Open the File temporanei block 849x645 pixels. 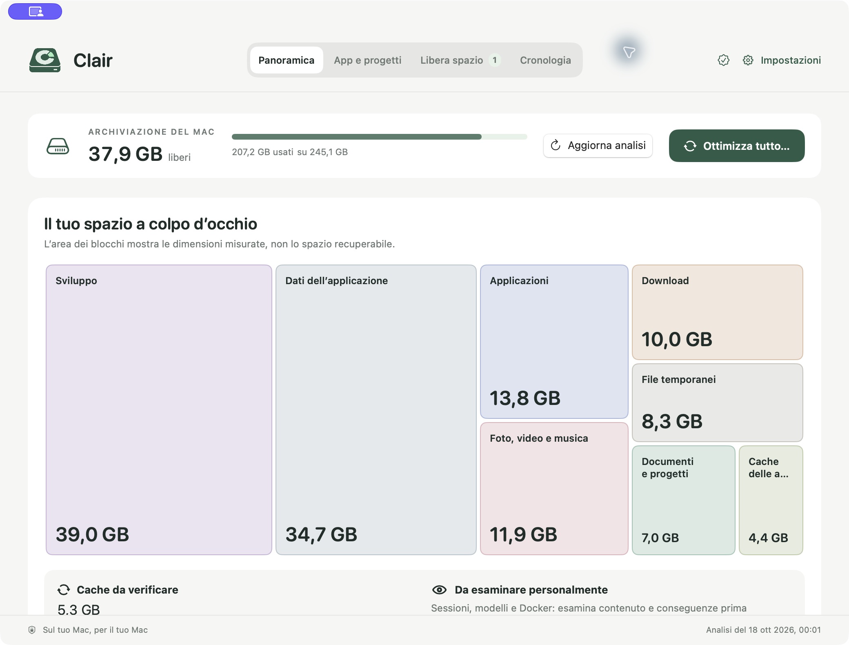coord(718,403)
